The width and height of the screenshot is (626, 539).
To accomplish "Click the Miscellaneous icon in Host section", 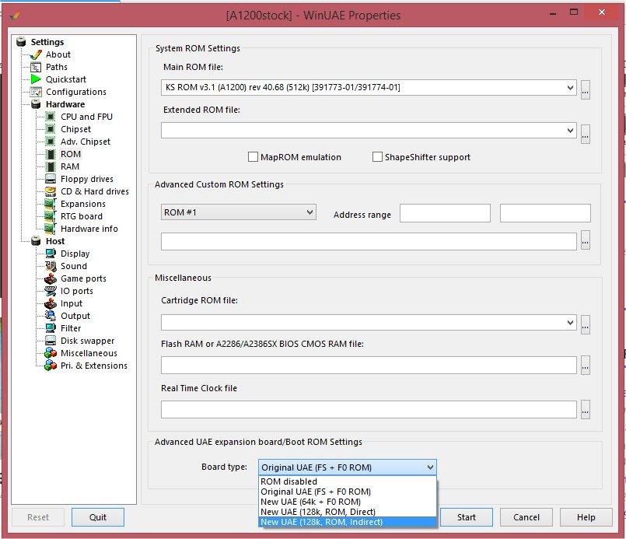I will point(51,353).
